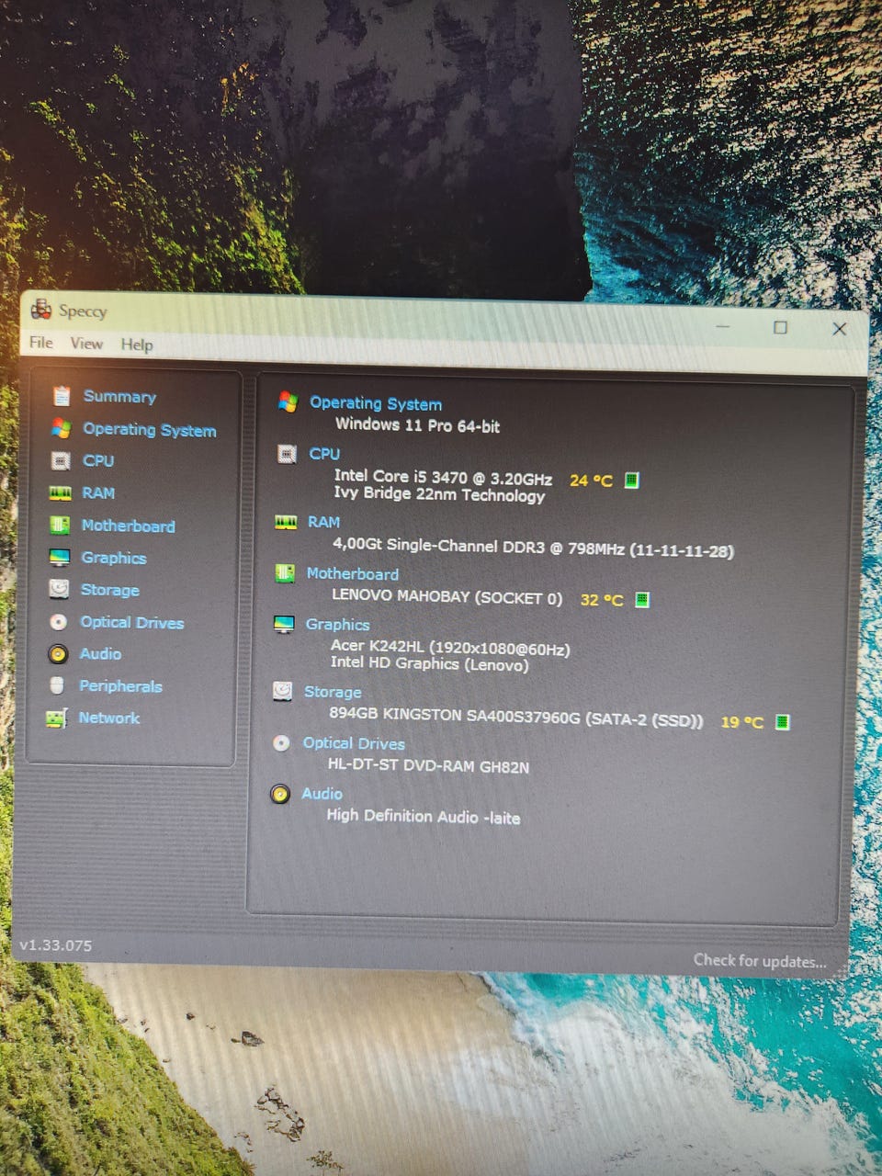
Task: Click version number v1.33.075 in status bar
Action: coord(55,944)
